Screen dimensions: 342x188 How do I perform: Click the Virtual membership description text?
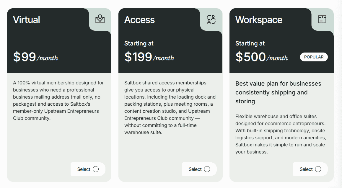pyautogui.click(x=58, y=100)
